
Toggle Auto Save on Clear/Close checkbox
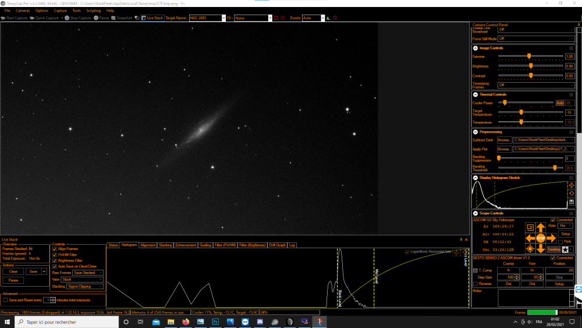point(55,266)
